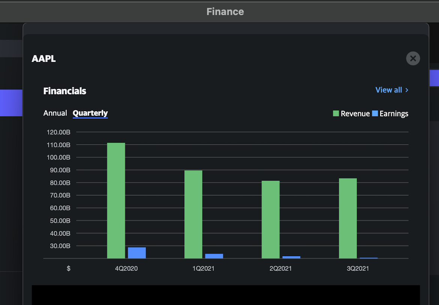Screen dimensions: 439x305
Task: Click the Finance window title
Action: pyautogui.click(x=225, y=12)
